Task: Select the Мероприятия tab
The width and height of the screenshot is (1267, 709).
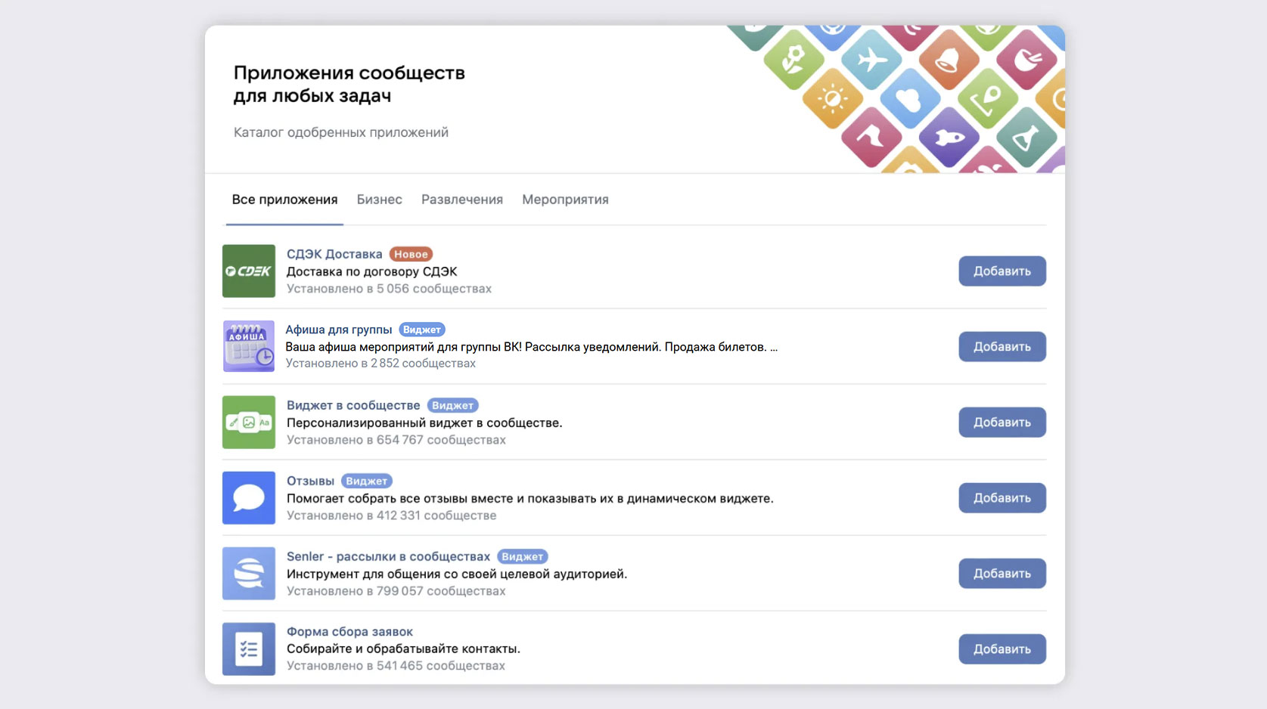Action: 565,200
